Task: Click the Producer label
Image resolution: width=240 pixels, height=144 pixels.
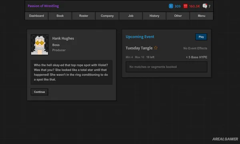Action: pyautogui.click(x=59, y=50)
